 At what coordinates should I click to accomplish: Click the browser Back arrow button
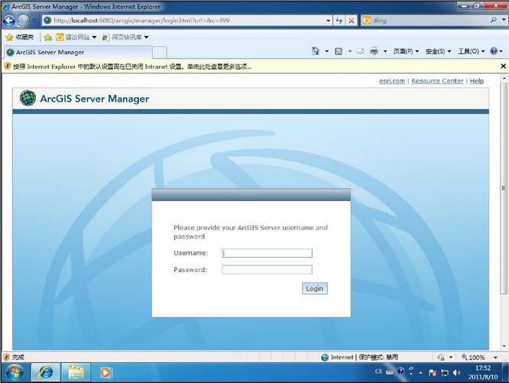click(x=8, y=21)
